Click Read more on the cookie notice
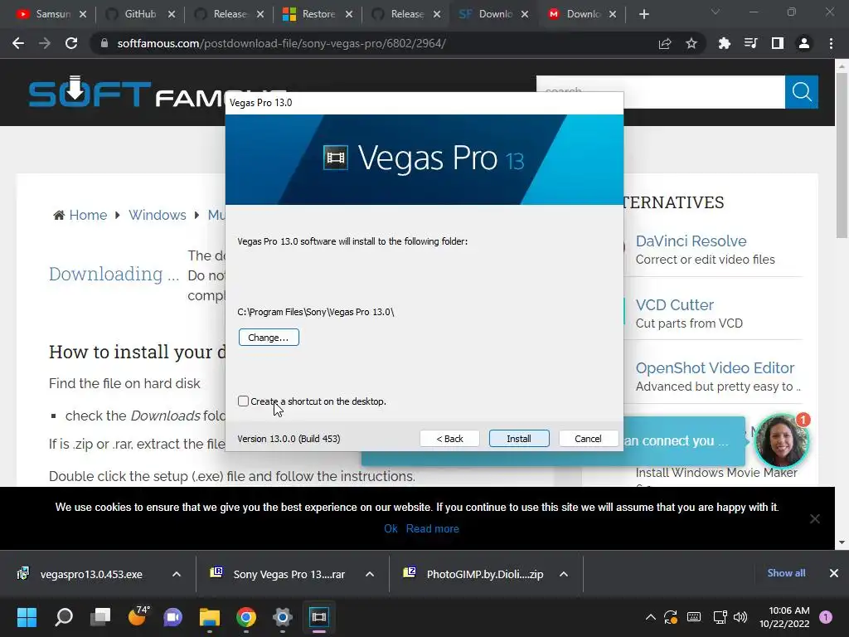 [x=432, y=528]
